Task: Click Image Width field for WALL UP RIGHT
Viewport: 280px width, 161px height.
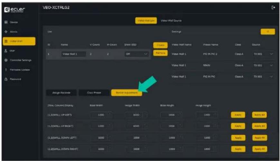Action: (136, 126)
